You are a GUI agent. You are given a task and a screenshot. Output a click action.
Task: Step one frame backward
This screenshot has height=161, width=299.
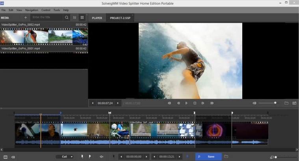click(178, 103)
